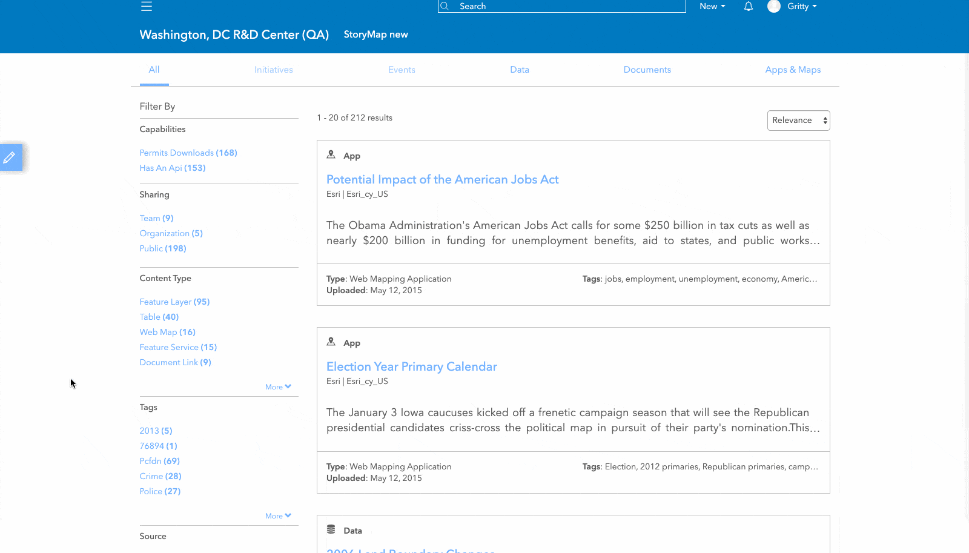Image resolution: width=969 pixels, height=553 pixels.
Task: Expand More under Content Type filters
Action: 278,387
